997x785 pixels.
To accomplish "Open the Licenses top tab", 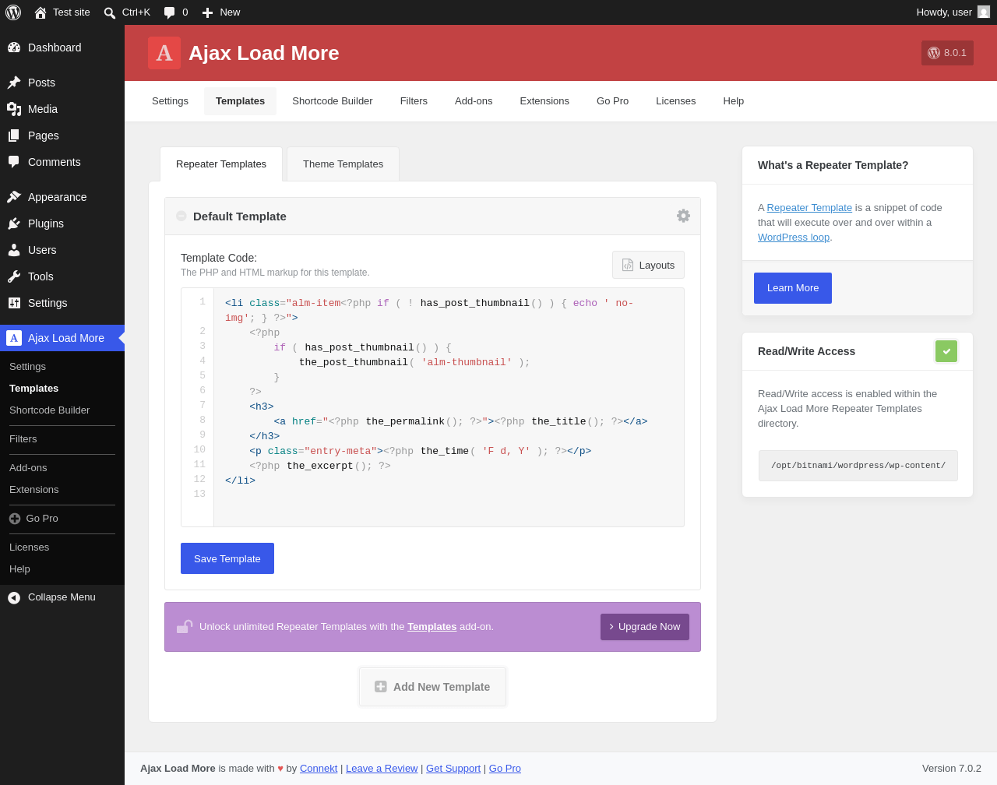I will [x=676, y=101].
